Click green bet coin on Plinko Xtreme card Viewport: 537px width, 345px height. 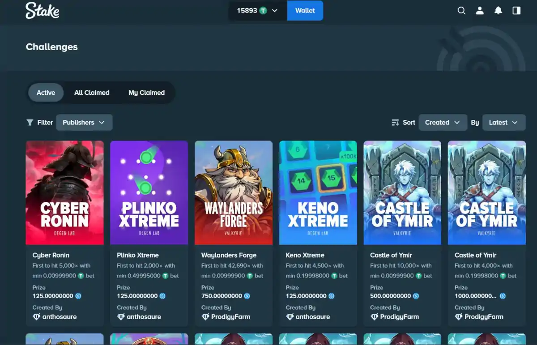166,276
